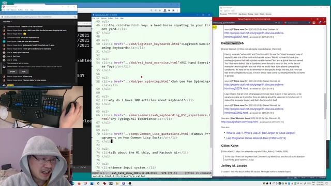Open link 'Lisp Programer Daniel Weinreb Died'
This screenshot has width=331, height=186.
pyautogui.click(x=256, y=138)
